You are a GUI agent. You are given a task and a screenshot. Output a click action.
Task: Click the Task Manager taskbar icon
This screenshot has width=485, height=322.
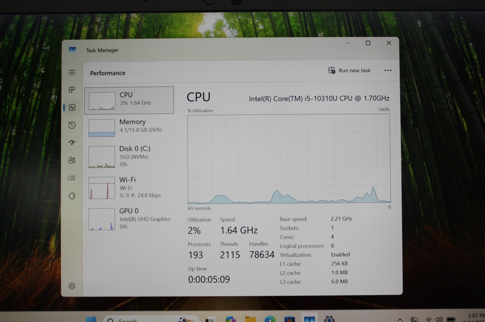tap(309, 319)
